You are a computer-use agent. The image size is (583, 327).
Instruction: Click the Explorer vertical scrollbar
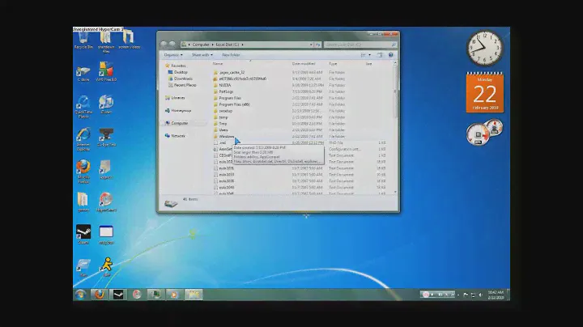tap(395, 121)
